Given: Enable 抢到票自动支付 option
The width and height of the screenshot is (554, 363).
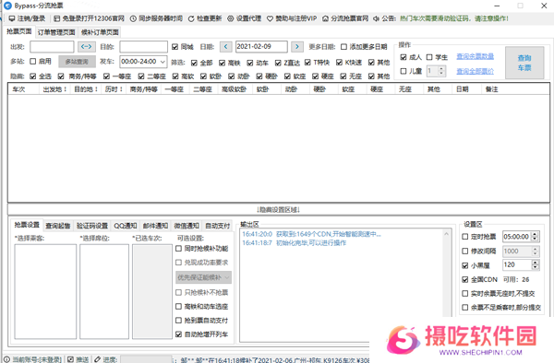Looking at the screenshot, I should [178, 321].
